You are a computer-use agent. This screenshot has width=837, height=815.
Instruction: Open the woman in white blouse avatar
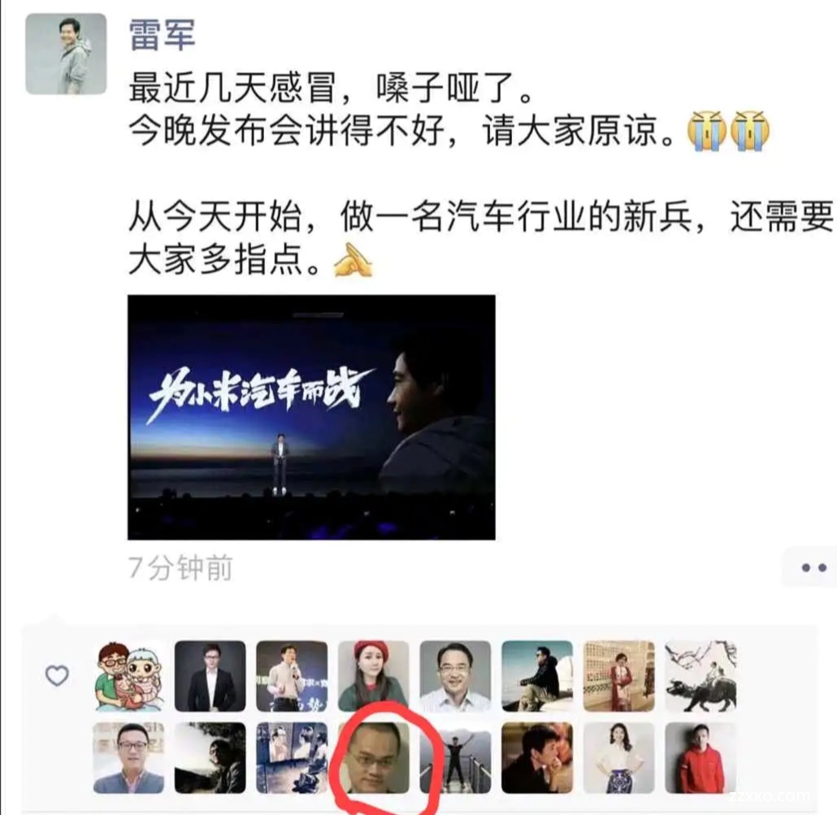(619, 758)
